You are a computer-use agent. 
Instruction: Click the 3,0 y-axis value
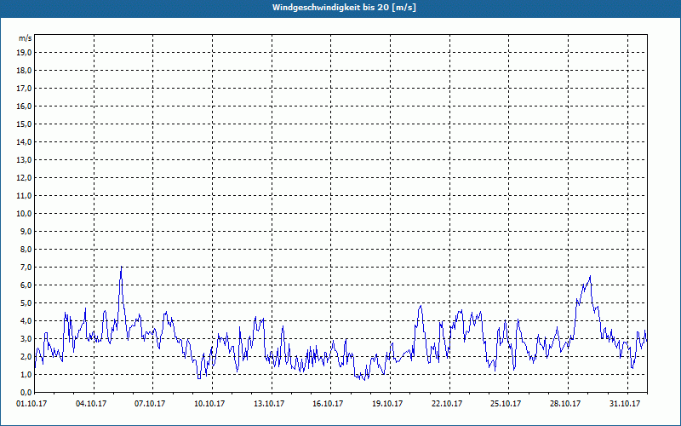(x=26, y=338)
